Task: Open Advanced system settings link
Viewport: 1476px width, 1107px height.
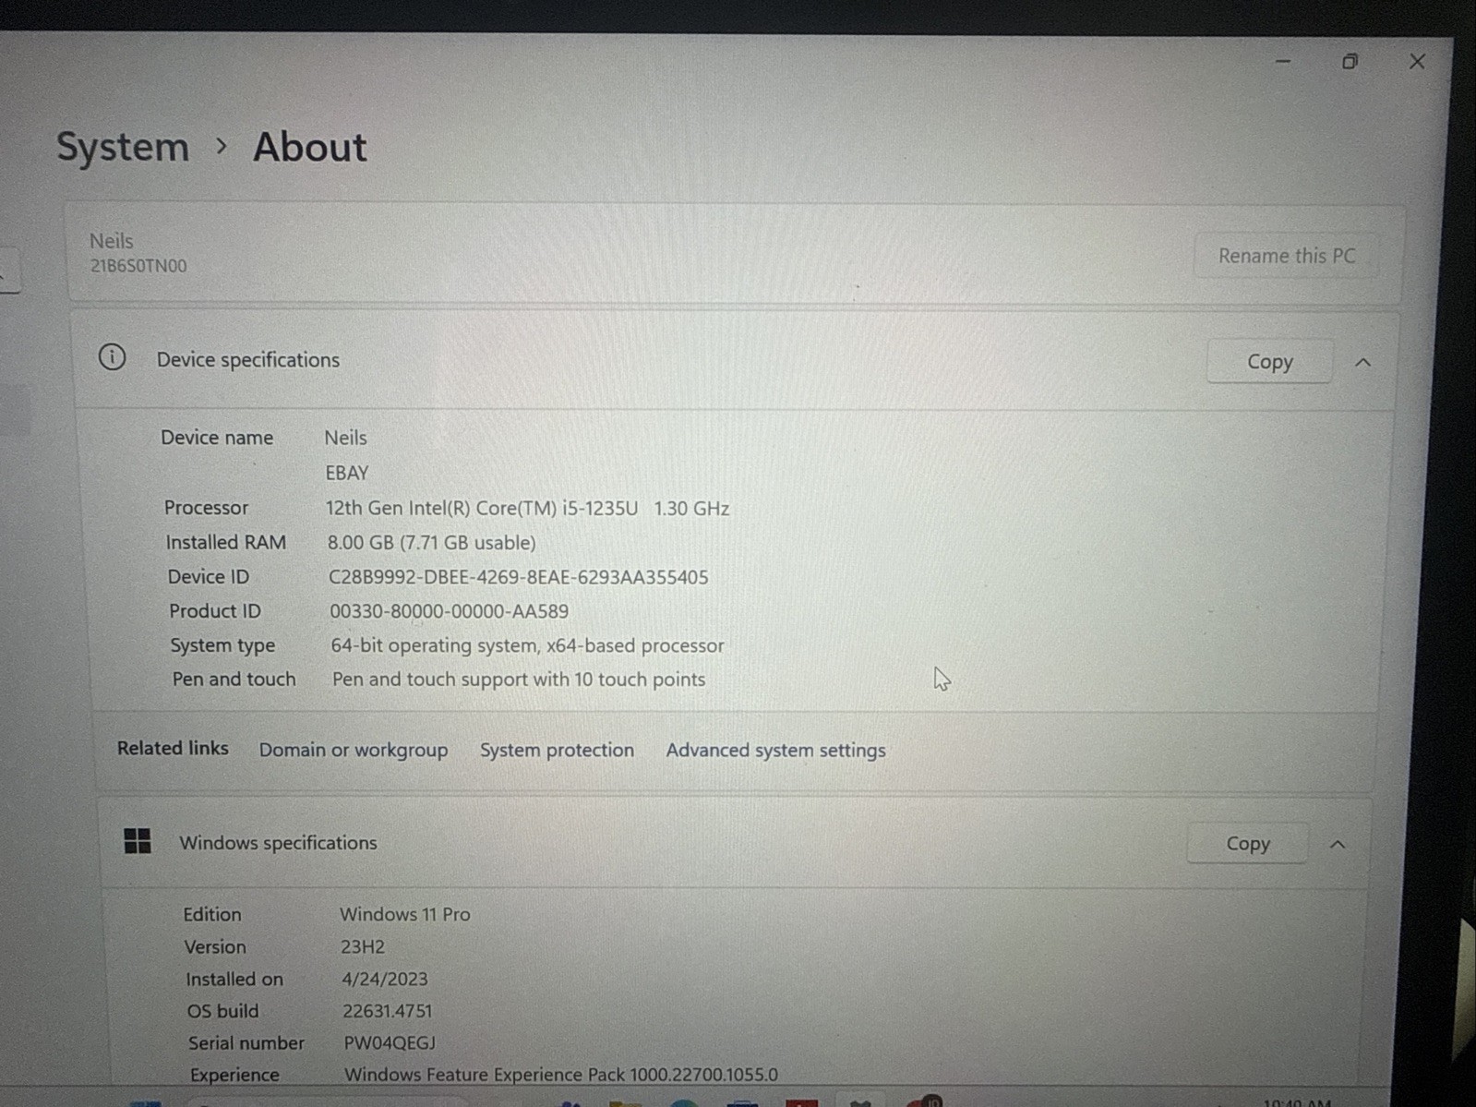Action: 775,751
